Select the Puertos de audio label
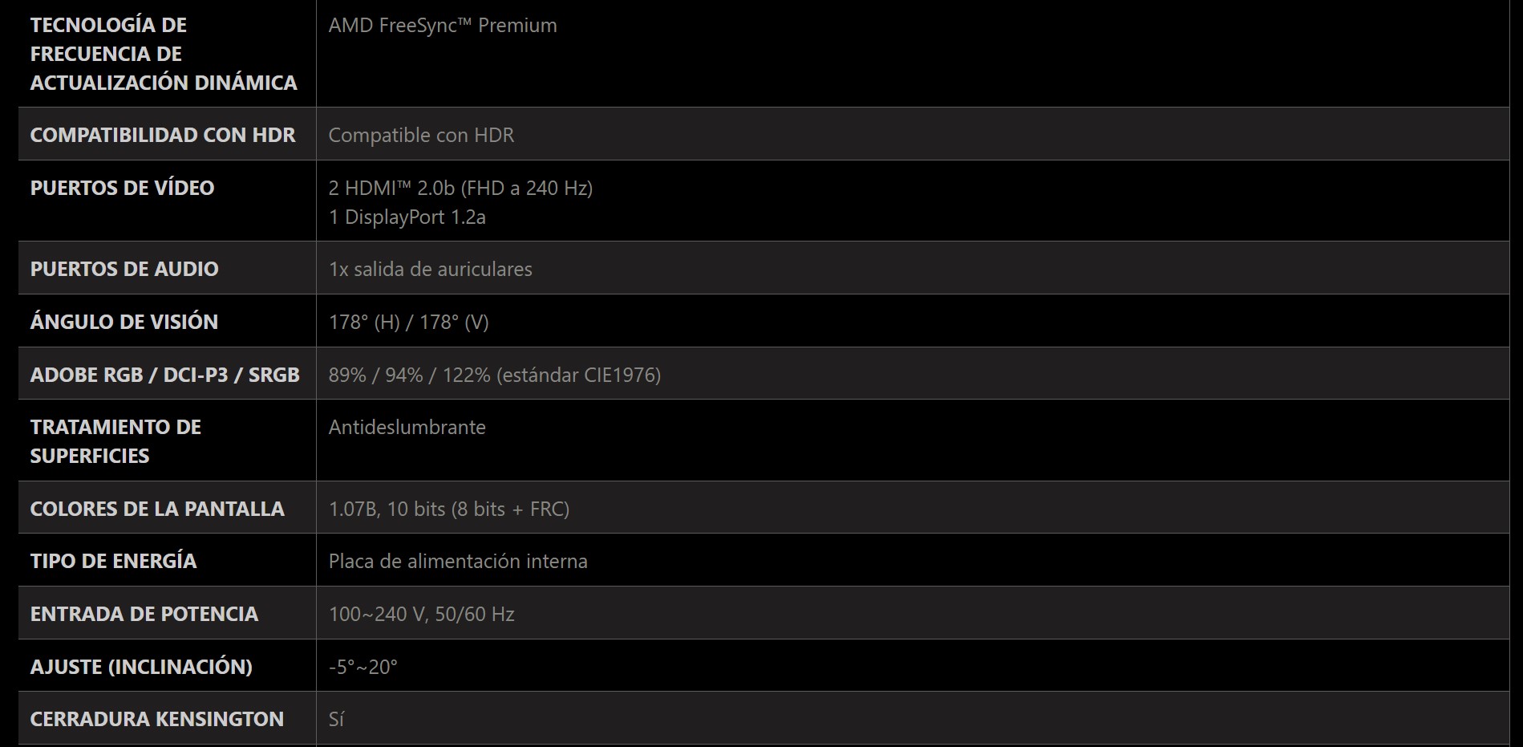The height and width of the screenshot is (747, 1523). click(x=124, y=269)
